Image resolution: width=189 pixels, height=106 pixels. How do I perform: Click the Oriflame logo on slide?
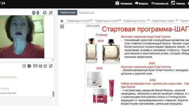pyautogui.click(x=93, y=26)
